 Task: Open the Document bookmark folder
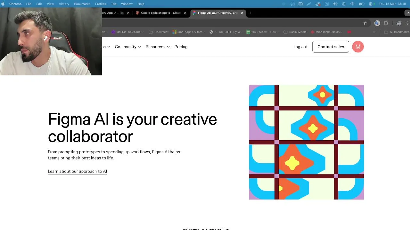point(159,32)
